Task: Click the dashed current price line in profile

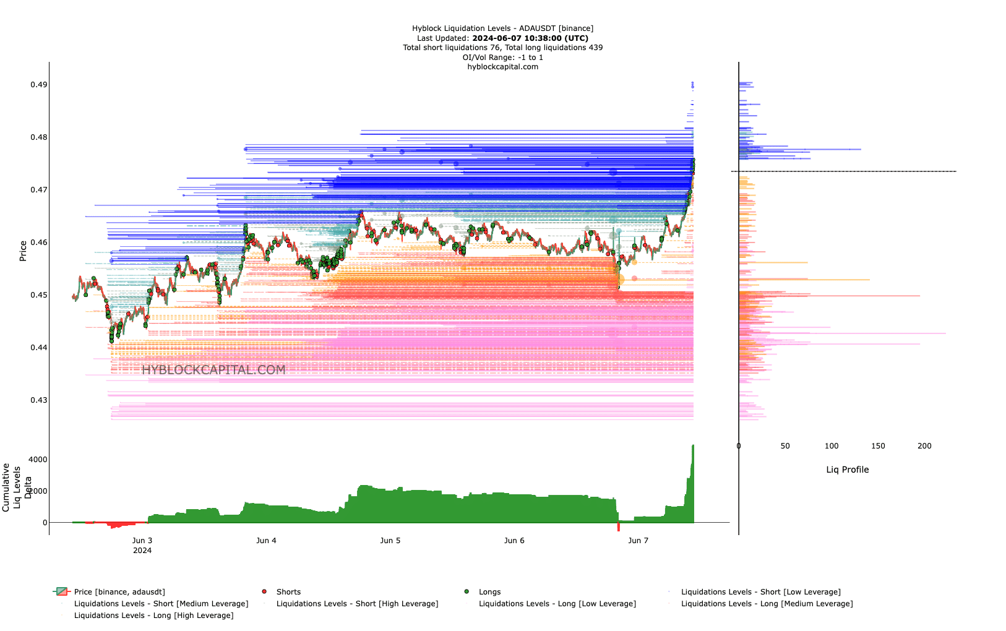Action: 844,171
